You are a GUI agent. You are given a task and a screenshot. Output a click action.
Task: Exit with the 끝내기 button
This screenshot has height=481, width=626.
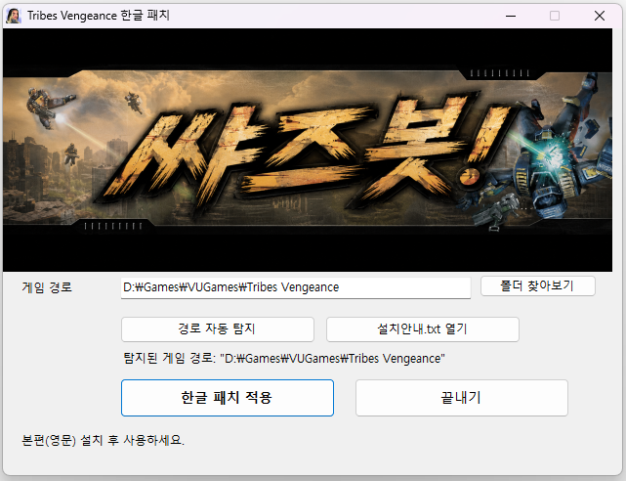[x=462, y=398]
